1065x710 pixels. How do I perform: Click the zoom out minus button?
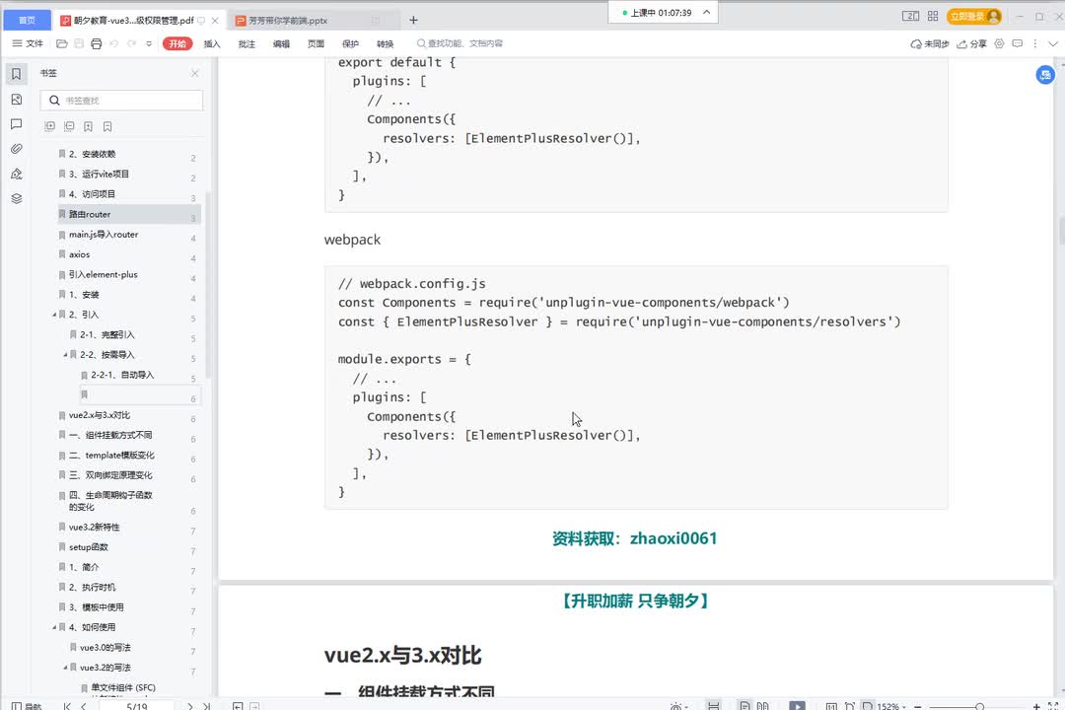coord(918,707)
